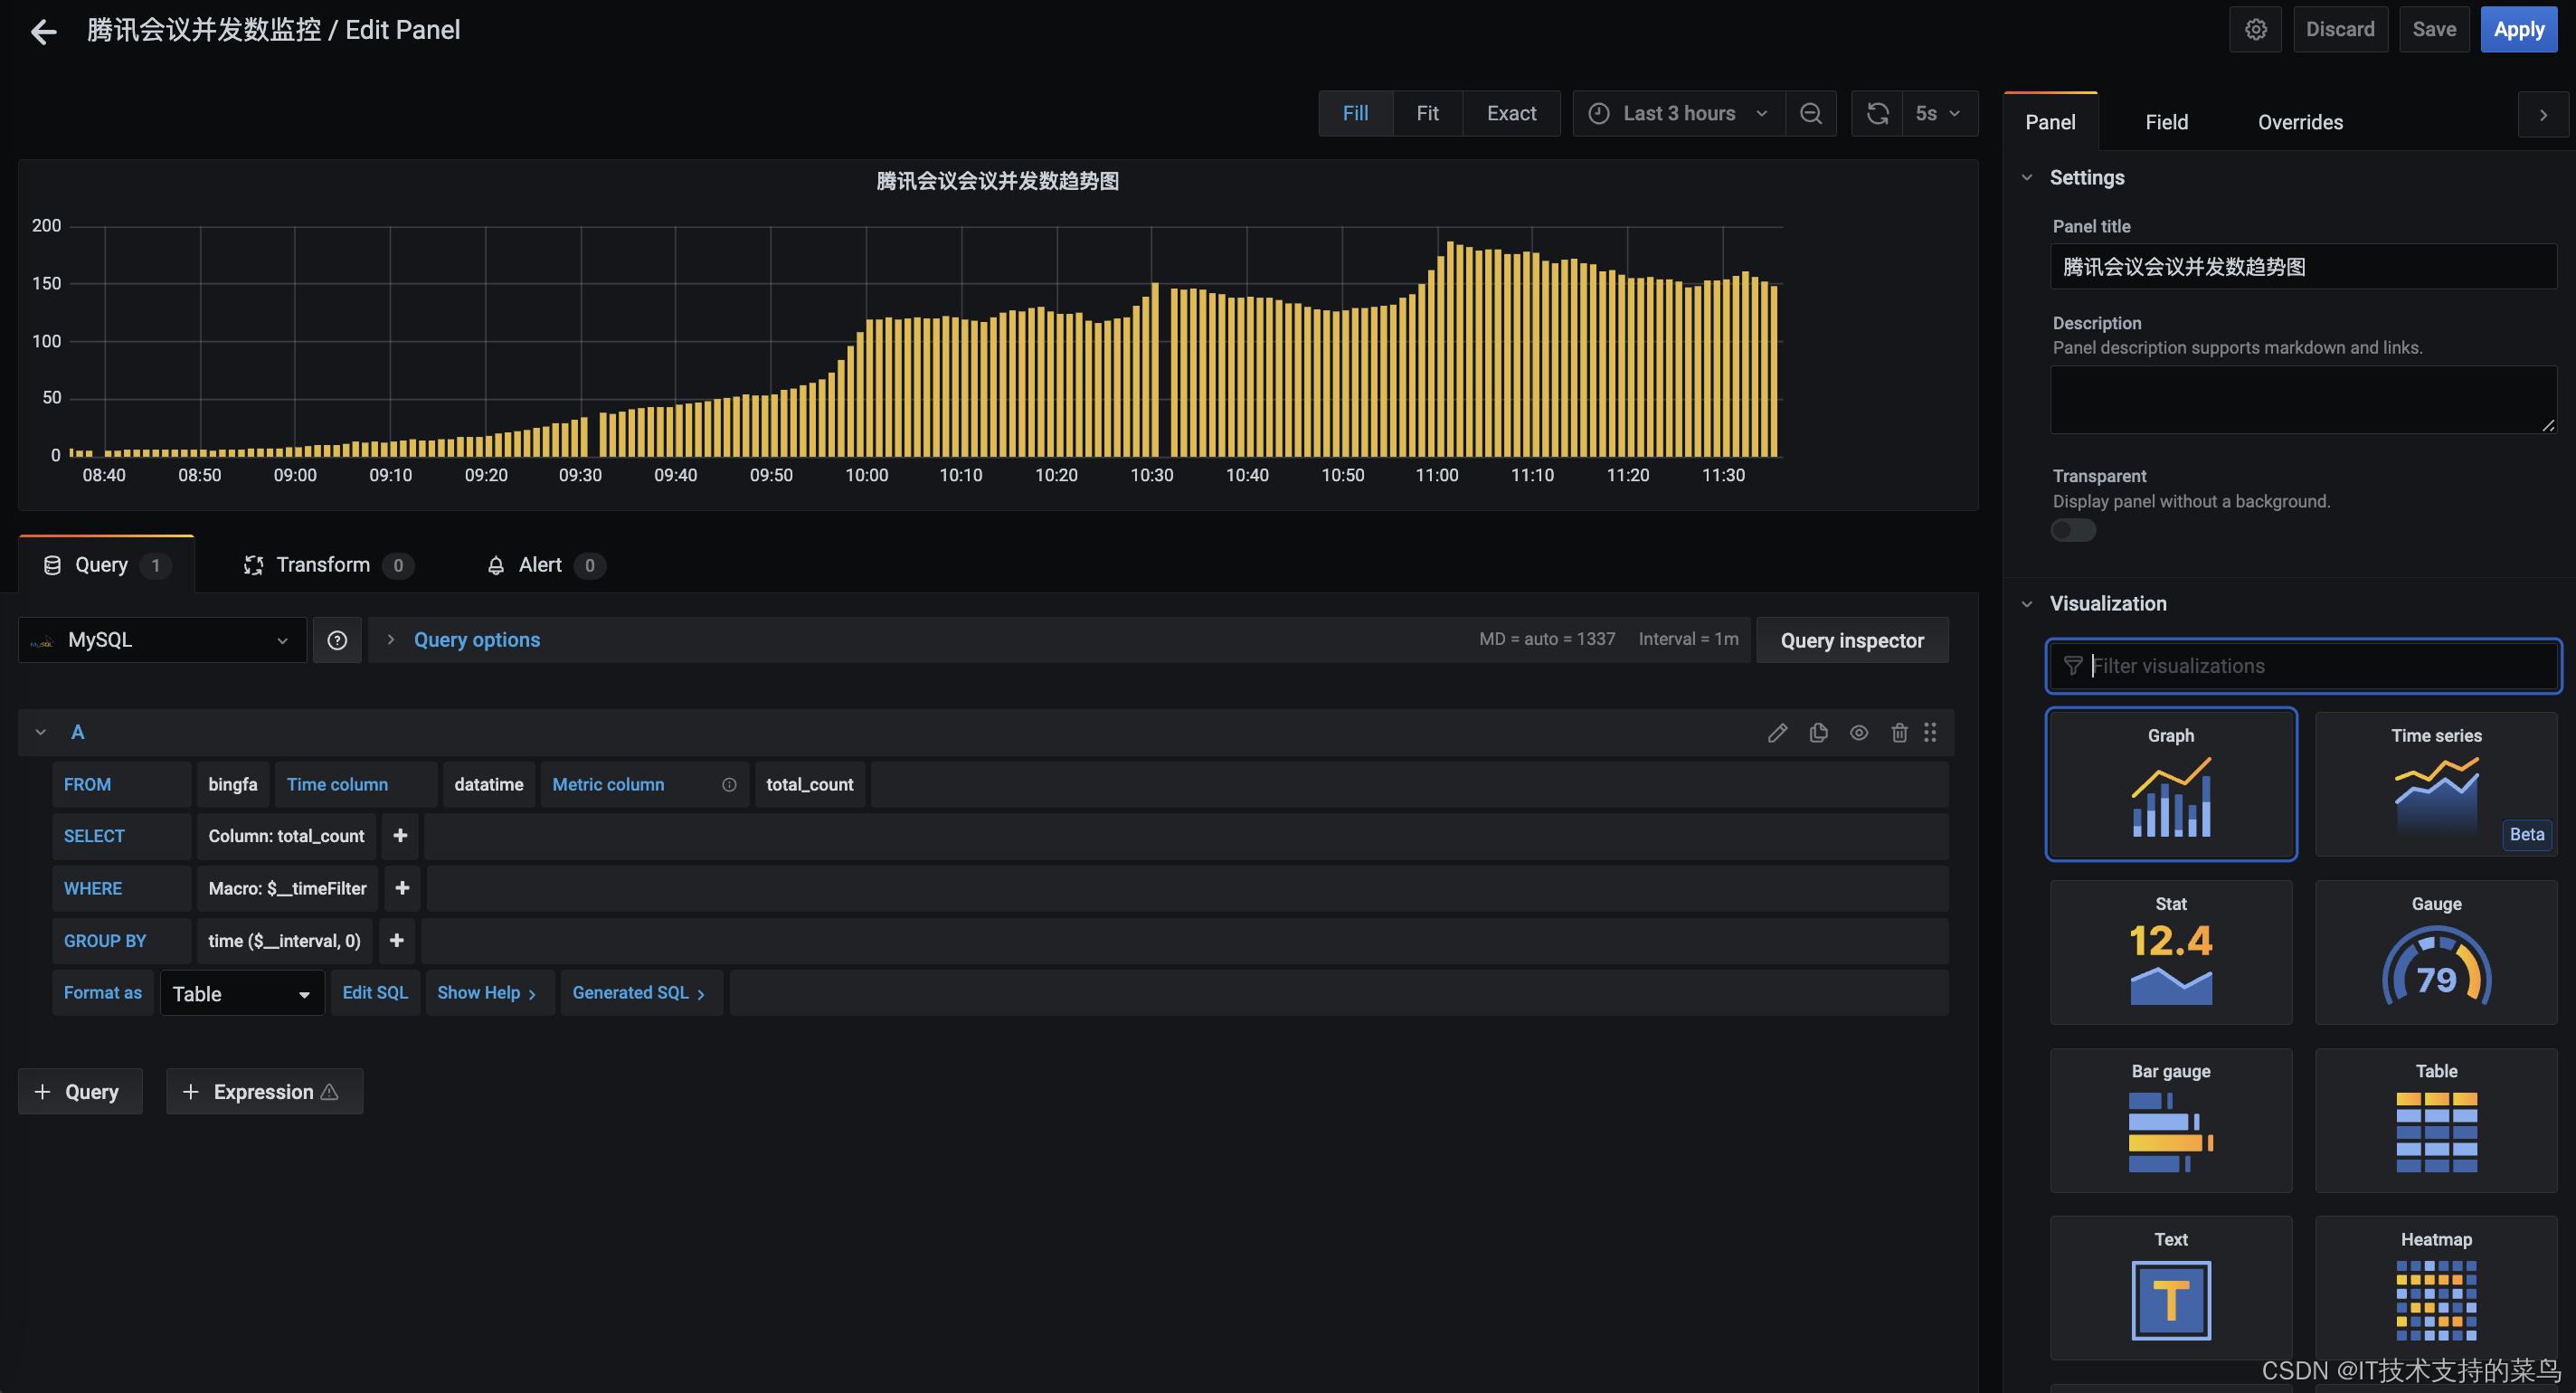Click time ($__interval, 0) in GROUP BY
The height and width of the screenshot is (1393, 2576).
284,941
